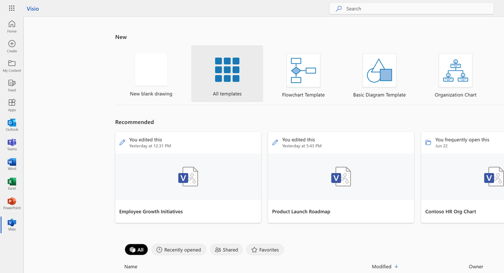Click 'Yesterday at 12:31 PM' text
This screenshot has height=273, width=504.
coord(150,146)
